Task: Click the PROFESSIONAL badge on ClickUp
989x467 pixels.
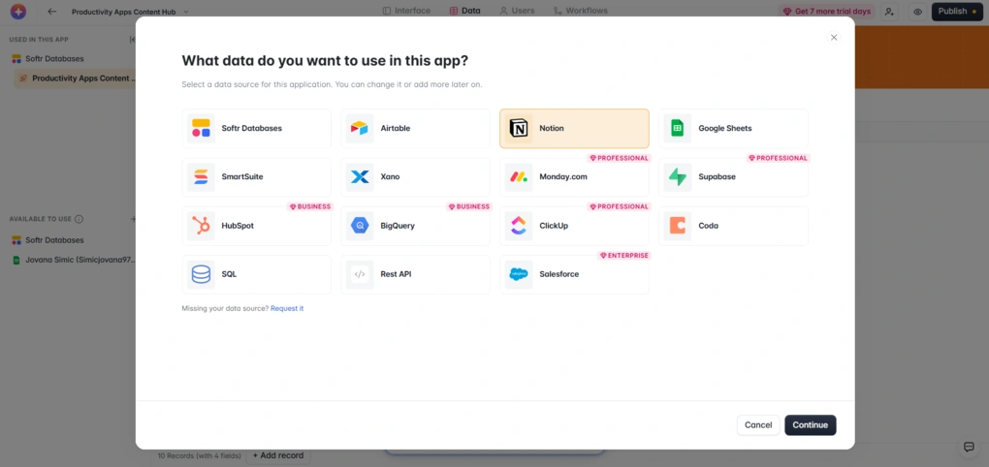Action: tap(619, 206)
